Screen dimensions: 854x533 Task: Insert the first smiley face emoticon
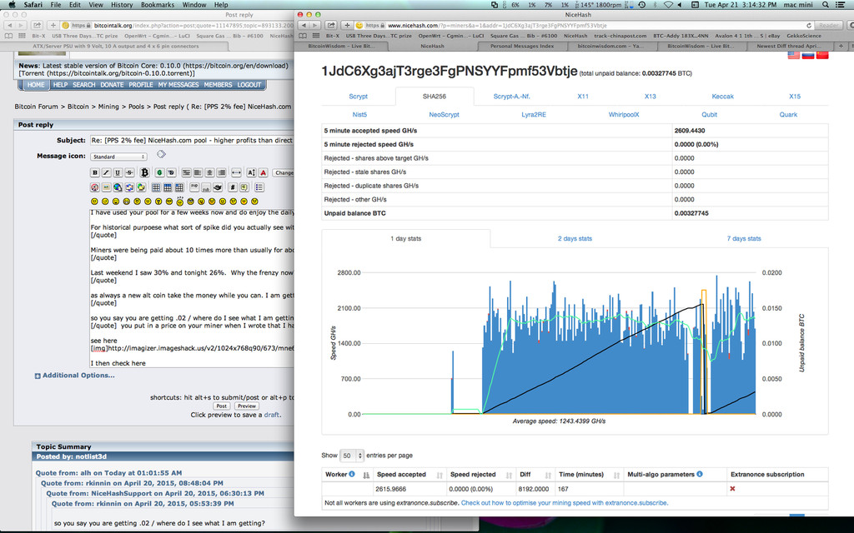click(x=95, y=202)
